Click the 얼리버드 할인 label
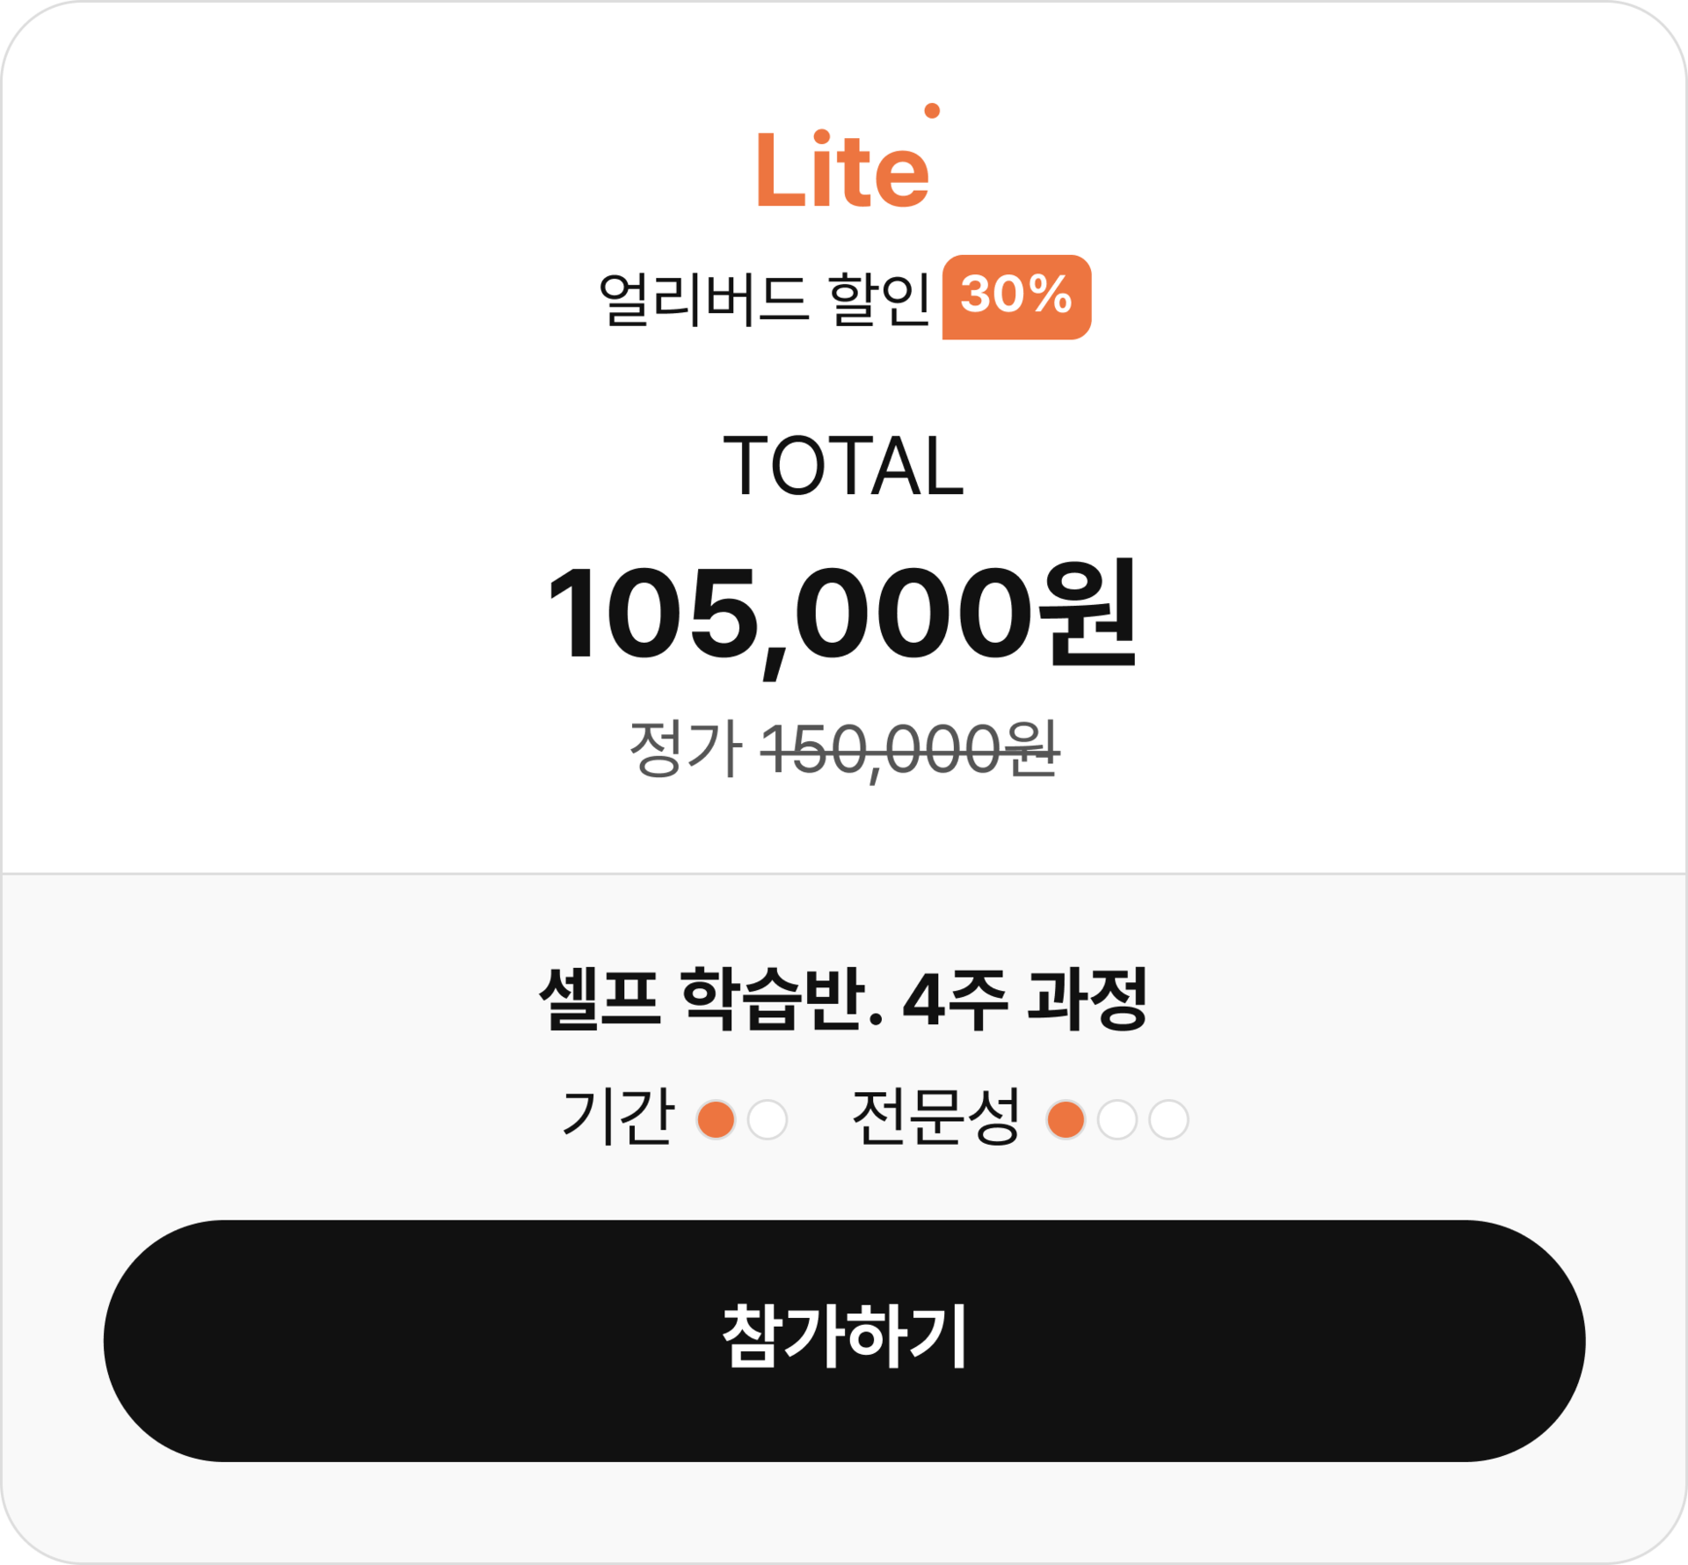The image size is (1688, 1565). coord(763,299)
